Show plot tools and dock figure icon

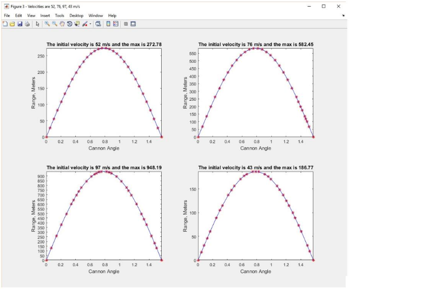133,24
